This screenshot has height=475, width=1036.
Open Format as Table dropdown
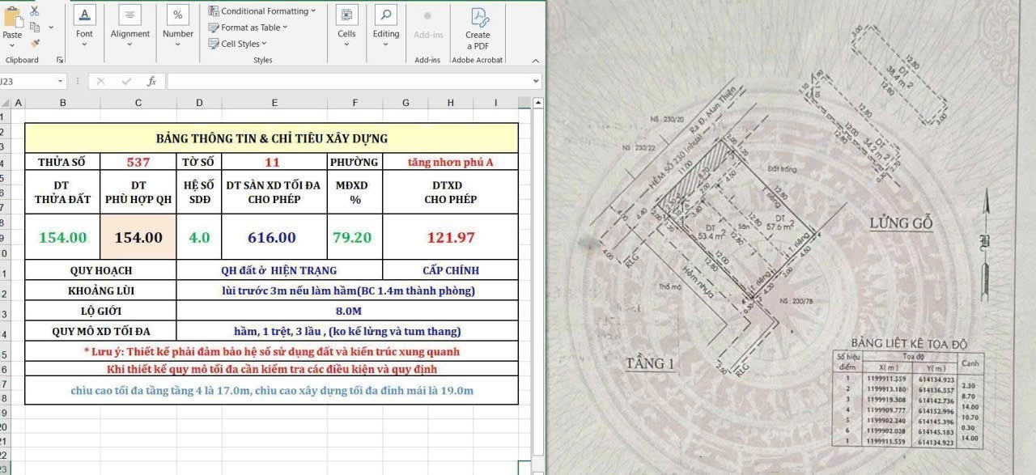pos(248,28)
